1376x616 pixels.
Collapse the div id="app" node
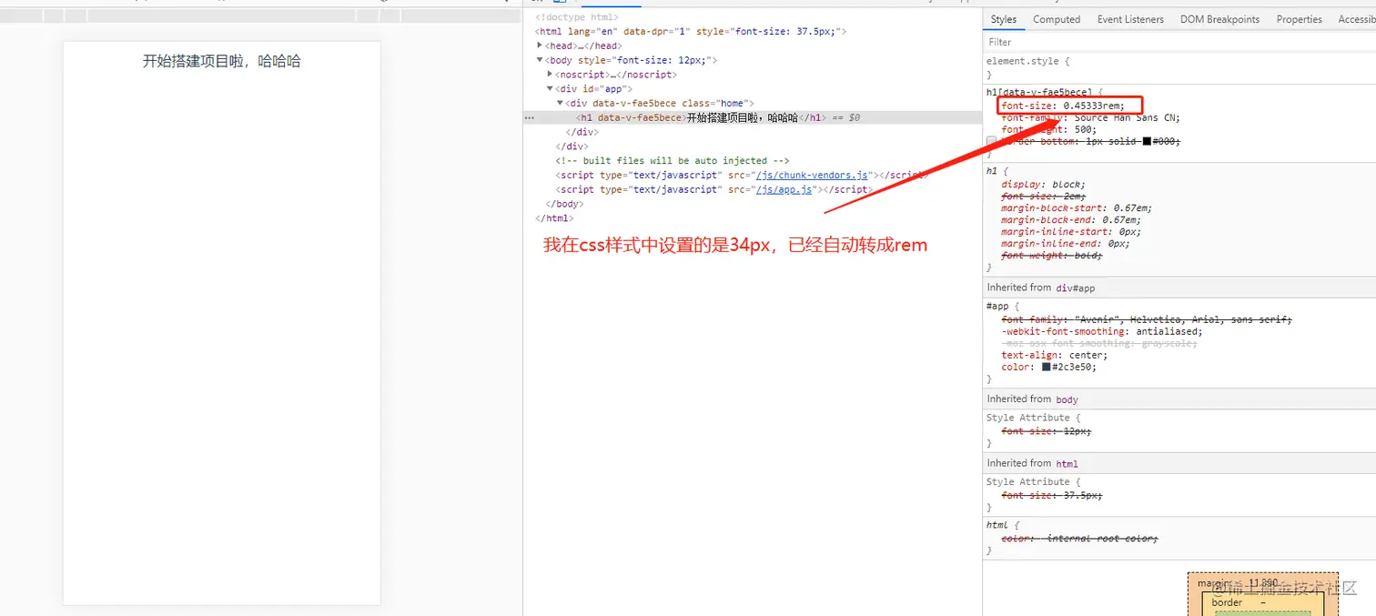pos(551,89)
